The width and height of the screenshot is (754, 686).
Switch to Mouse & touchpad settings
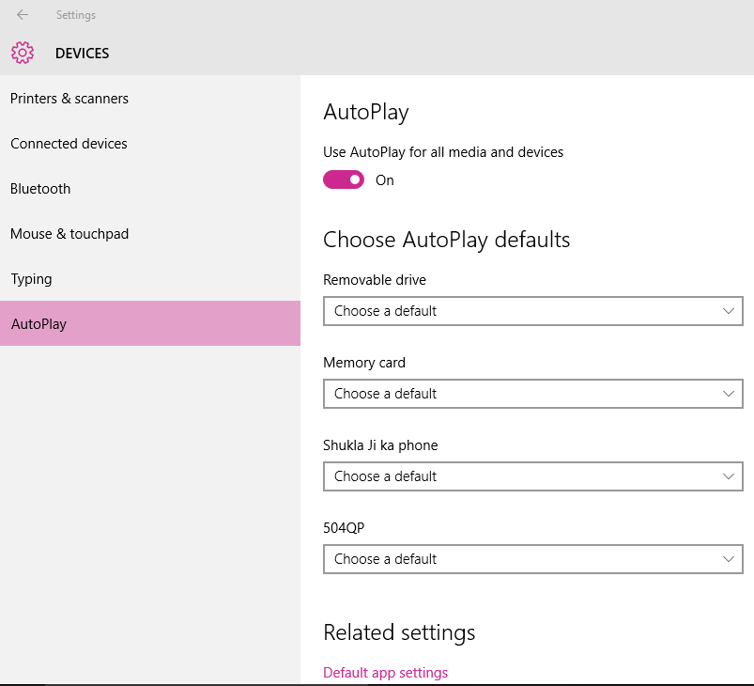[69, 234]
